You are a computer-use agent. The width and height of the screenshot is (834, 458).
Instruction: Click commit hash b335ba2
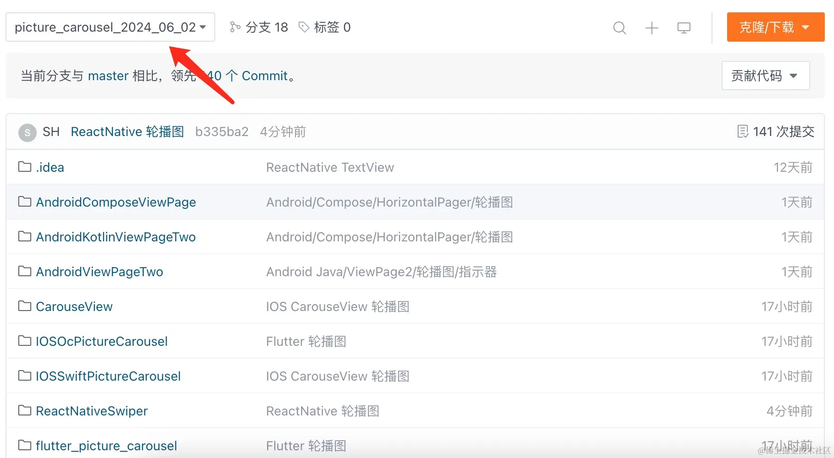click(222, 132)
